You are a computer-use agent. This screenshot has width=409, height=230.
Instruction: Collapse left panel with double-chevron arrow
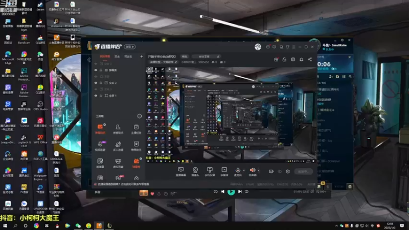click(89, 60)
